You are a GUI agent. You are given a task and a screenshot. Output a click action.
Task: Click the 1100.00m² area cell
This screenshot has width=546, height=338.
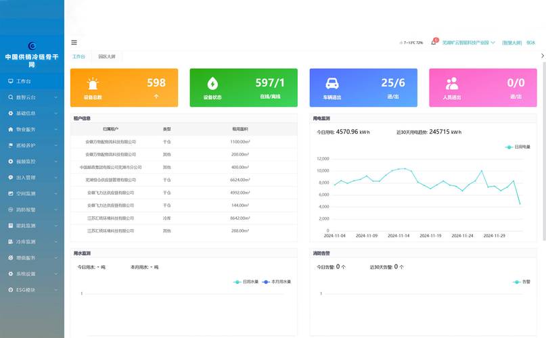tap(240, 142)
